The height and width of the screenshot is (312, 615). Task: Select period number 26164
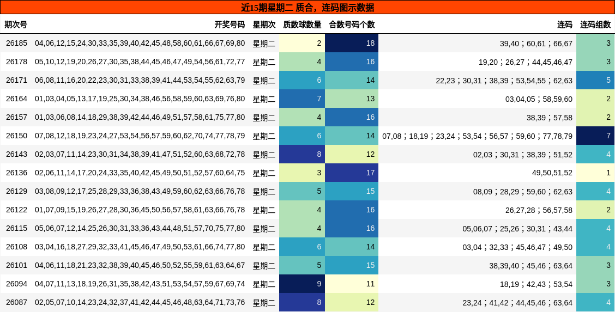click(x=16, y=99)
